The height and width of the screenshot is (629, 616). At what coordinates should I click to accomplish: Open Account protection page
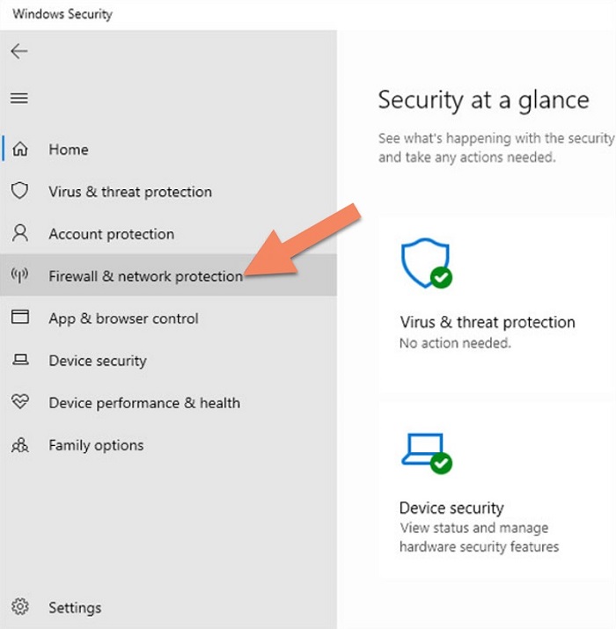point(169,234)
